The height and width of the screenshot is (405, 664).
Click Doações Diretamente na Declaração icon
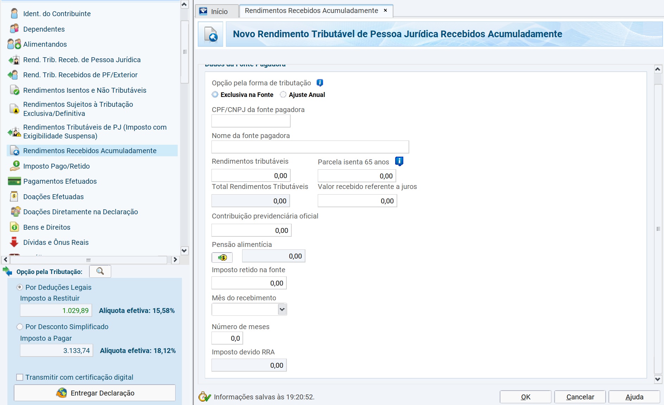[x=15, y=211]
